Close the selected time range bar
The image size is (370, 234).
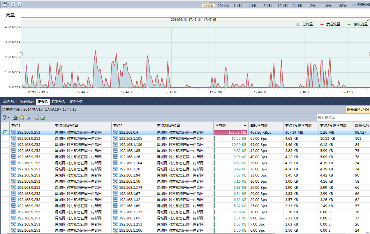[368, 20]
